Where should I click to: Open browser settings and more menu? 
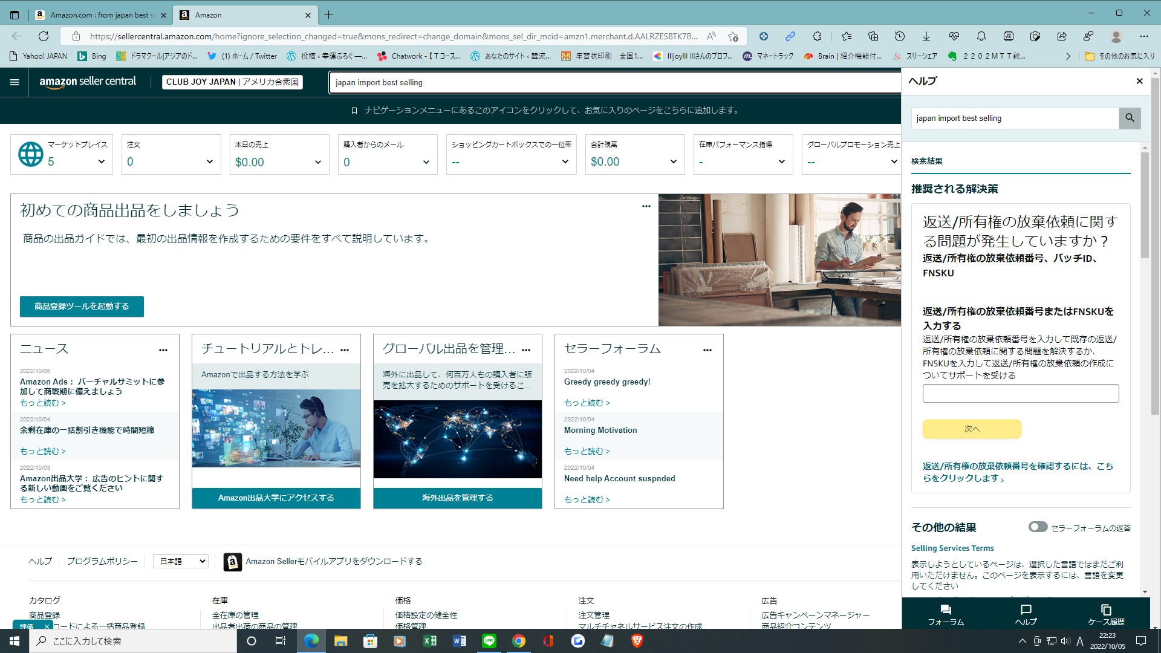pos(1143,36)
